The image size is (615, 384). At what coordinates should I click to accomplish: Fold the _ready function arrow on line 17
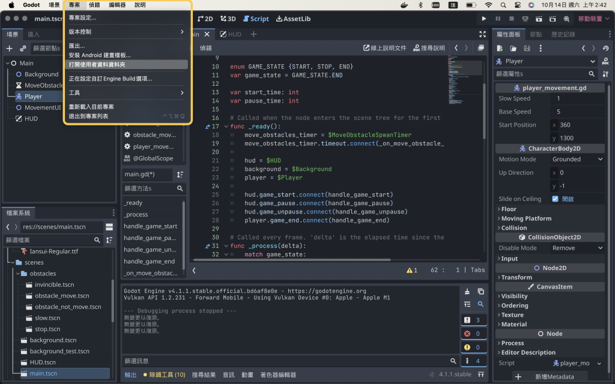click(x=226, y=127)
